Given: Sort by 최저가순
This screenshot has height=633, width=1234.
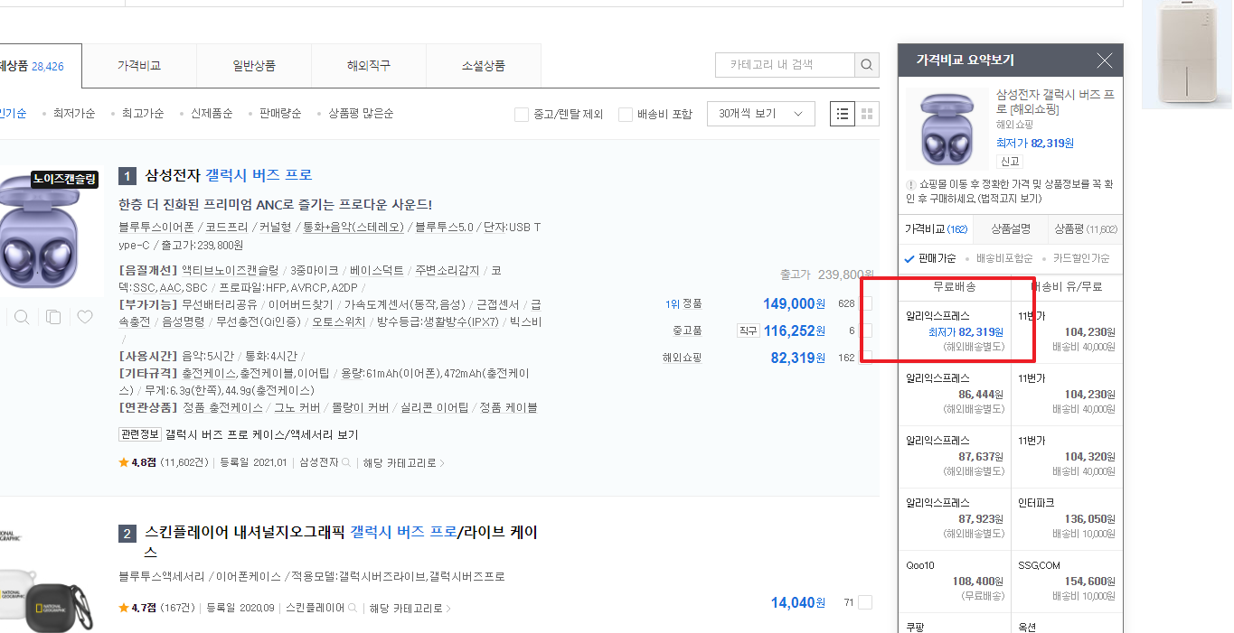Looking at the screenshot, I should [x=74, y=114].
